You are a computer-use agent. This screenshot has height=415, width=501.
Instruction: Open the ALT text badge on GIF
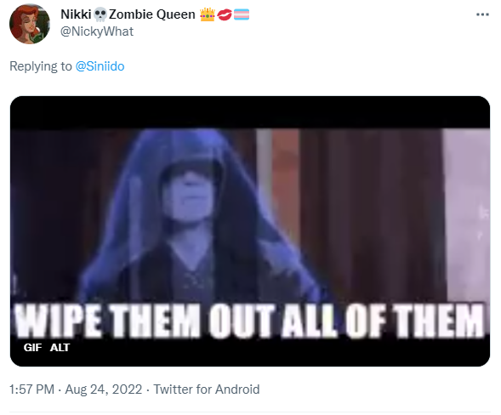(60, 347)
